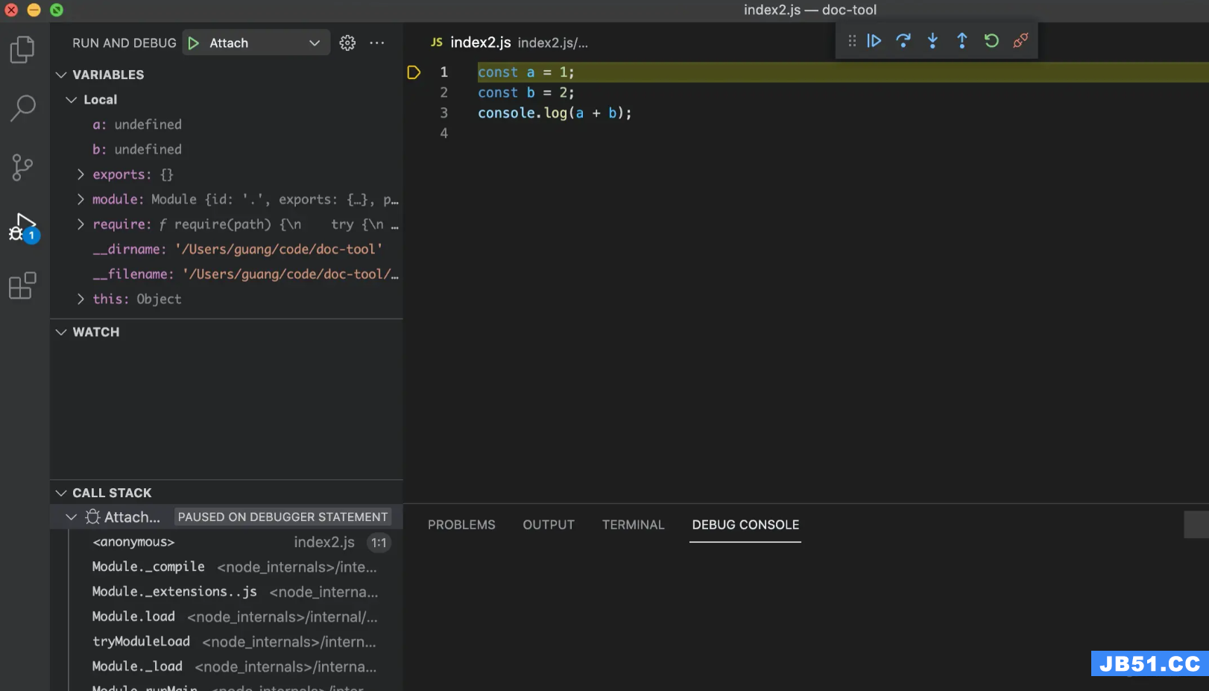This screenshot has width=1209, height=691.
Task: Click line number 2 in the gutter
Action: (x=443, y=92)
